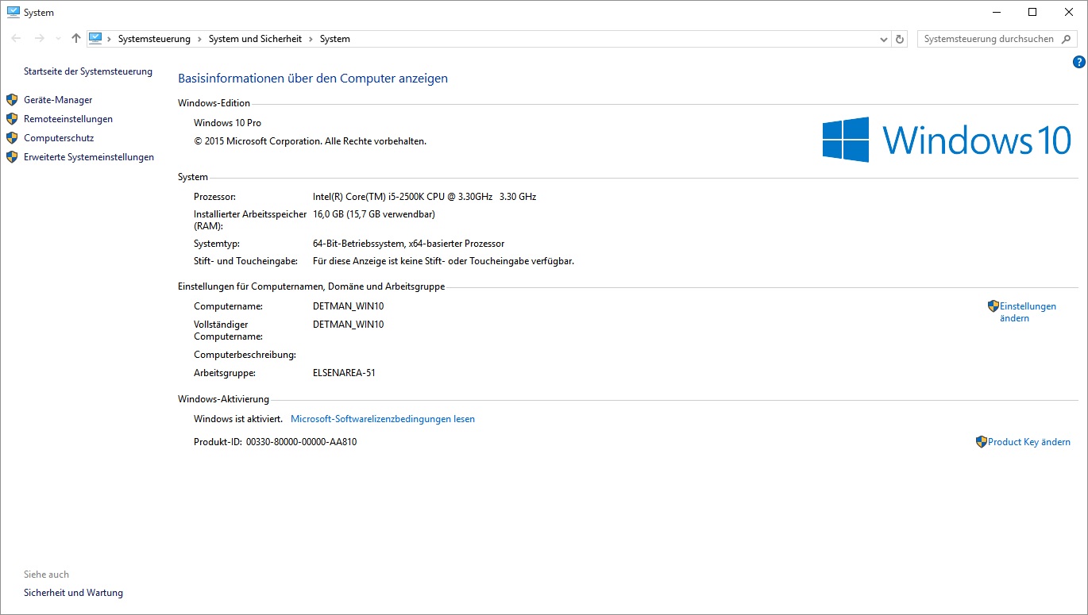This screenshot has height=615, width=1088.
Task: Click Einstellungen ändern link
Action: tap(1028, 312)
